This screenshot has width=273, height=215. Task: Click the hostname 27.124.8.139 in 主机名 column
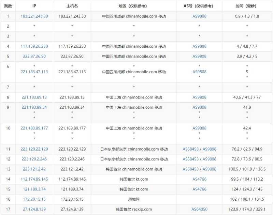[x=72, y=209]
